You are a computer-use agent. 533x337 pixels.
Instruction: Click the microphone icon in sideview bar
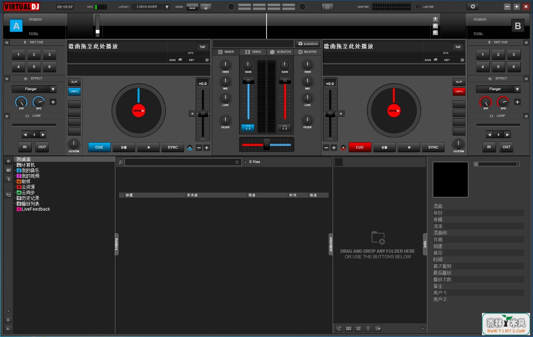click(368, 329)
